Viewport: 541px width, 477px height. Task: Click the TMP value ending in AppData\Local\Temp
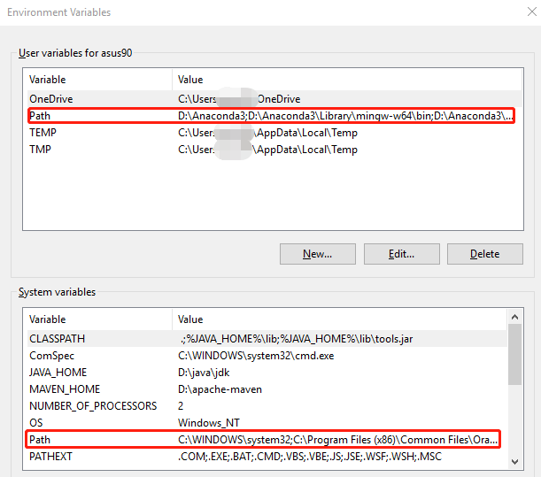tap(267, 150)
